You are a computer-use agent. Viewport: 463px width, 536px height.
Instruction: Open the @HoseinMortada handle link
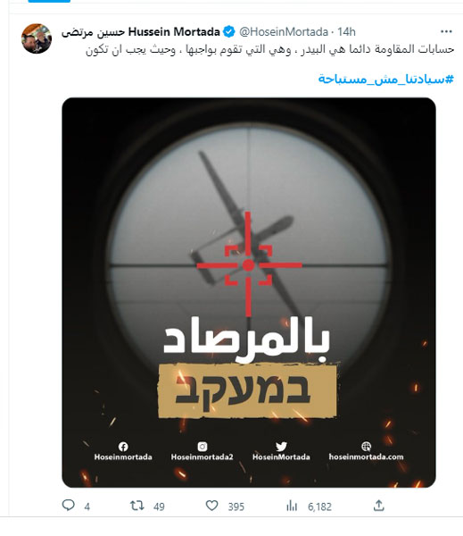point(284,32)
